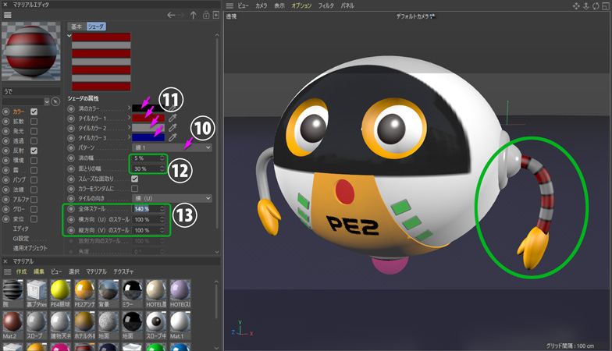Open the パターン dropdown
The image size is (612, 351).
pos(172,147)
